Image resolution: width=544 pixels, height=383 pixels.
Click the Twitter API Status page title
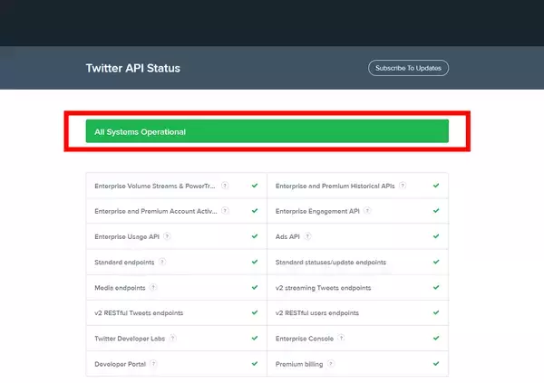[x=132, y=68]
